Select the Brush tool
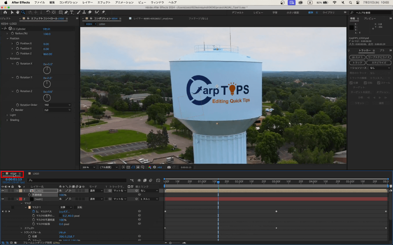This screenshot has height=245, width=393. [79, 12]
